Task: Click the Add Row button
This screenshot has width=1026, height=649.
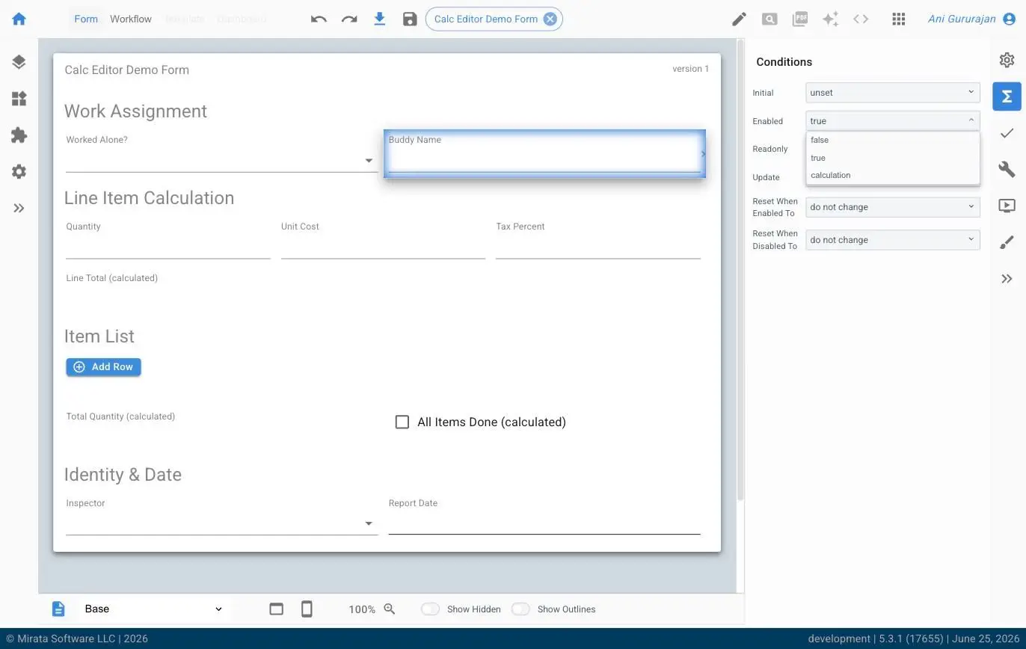Action: [103, 366]
